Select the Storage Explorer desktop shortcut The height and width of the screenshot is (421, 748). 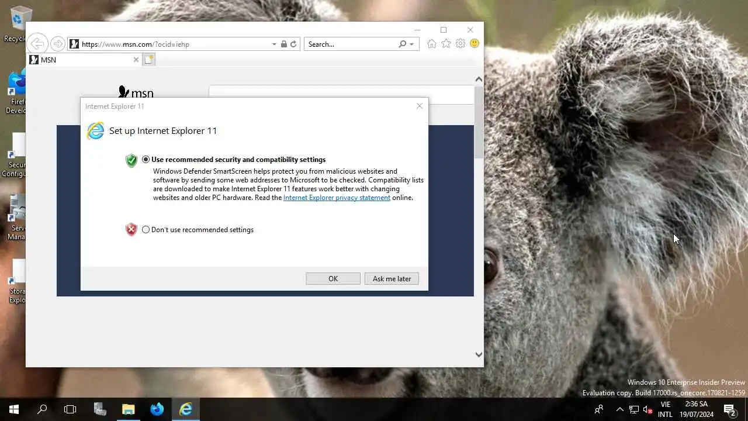pyautogui.click(x=16, y=282)
